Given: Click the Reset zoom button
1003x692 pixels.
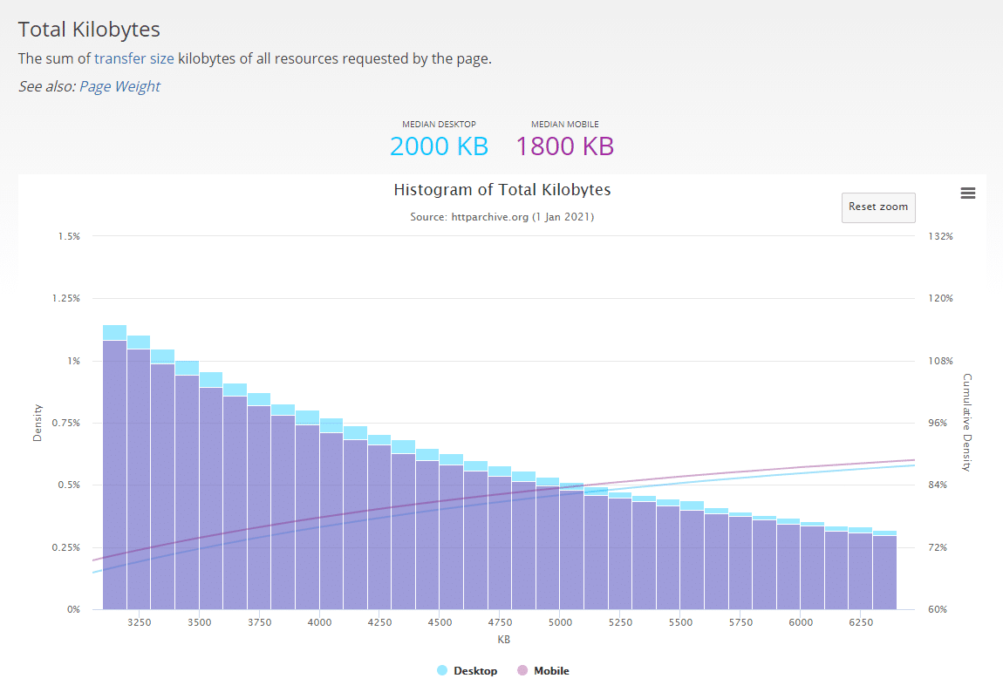Looking at the screenshot, I should 877,207.
